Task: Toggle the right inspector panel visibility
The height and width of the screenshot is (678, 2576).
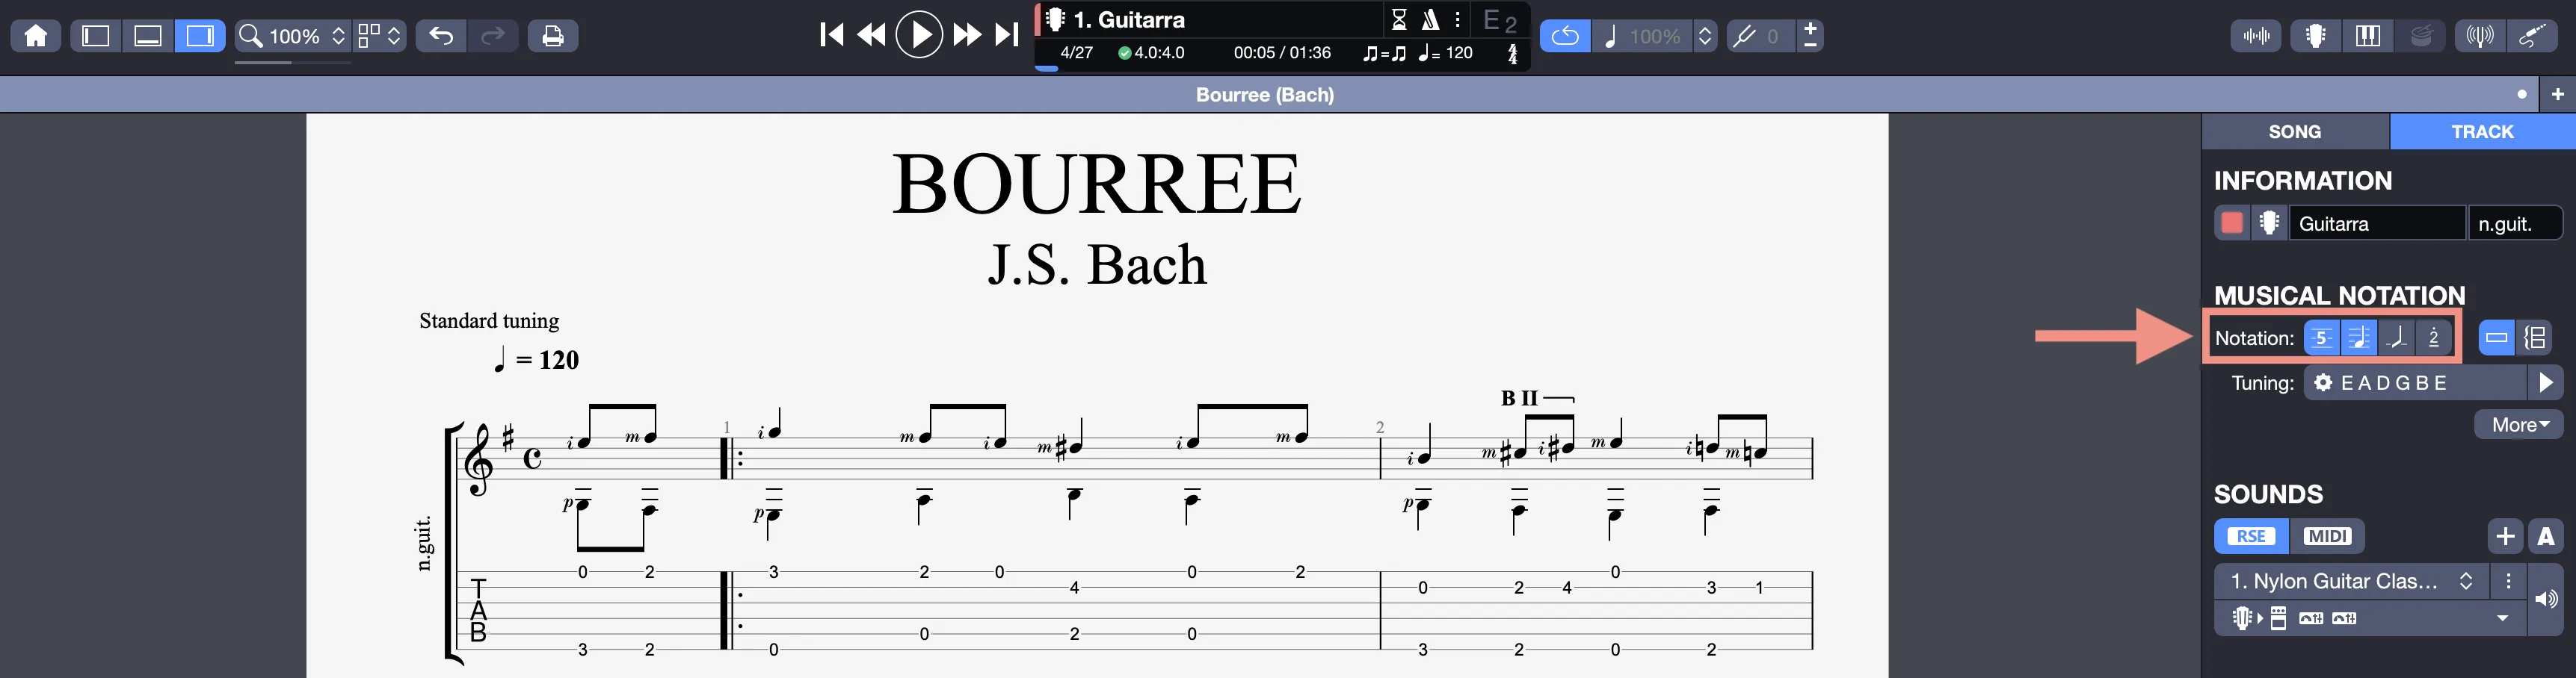Action: 200,36
